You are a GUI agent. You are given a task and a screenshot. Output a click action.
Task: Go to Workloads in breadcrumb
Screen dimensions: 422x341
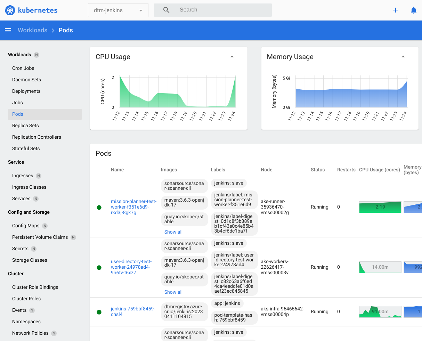(x=33, y=30)
